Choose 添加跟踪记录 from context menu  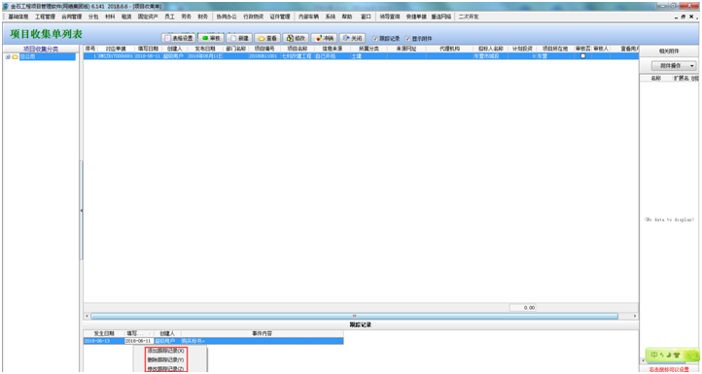click(x=165, y=352)
